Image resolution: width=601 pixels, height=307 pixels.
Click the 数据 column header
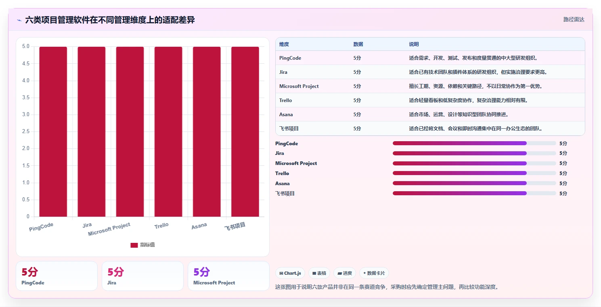coord(358,44)
